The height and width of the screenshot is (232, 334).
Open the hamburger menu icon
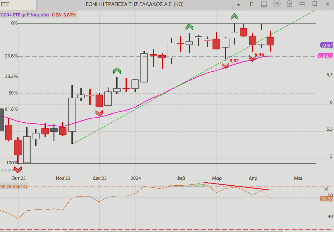coord(302,4)
